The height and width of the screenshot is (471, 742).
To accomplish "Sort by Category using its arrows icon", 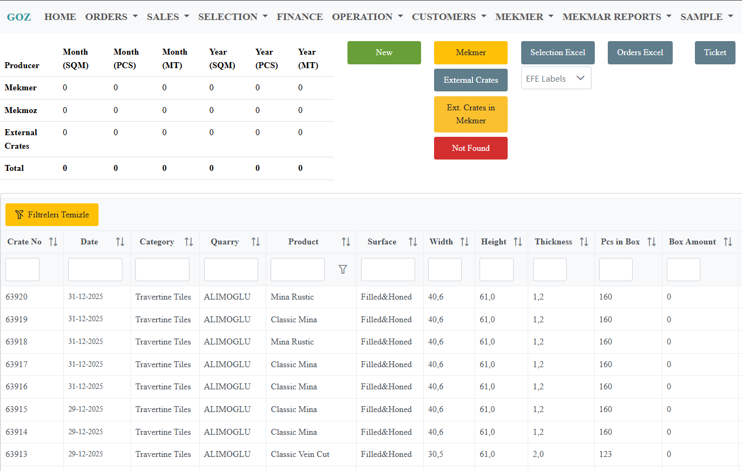I will tap(189, 242).
